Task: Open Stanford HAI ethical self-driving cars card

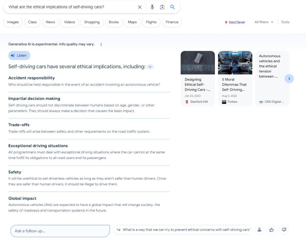Action: coord(197,79)
